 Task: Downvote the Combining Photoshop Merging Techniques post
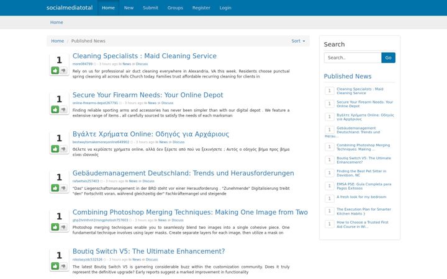click(x=63, y=227)
